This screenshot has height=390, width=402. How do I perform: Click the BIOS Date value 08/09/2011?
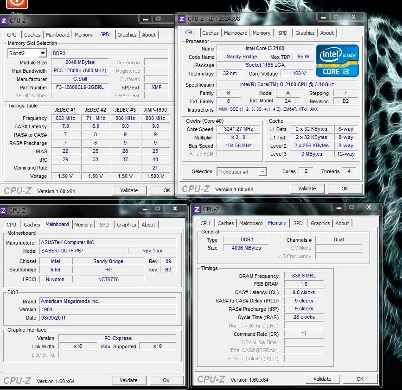108,318
